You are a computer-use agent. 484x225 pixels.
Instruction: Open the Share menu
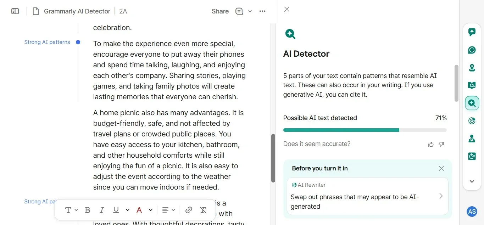(220, 11)
